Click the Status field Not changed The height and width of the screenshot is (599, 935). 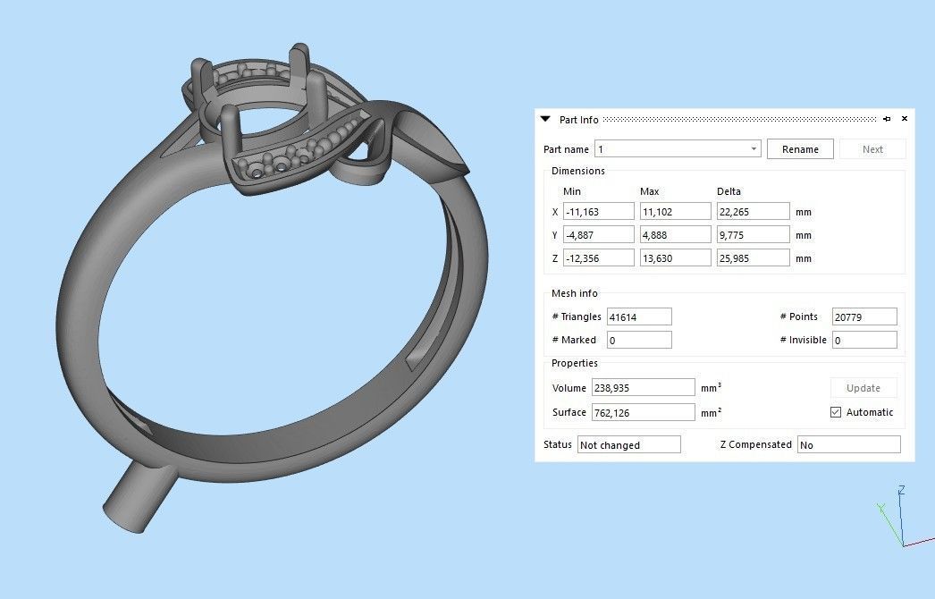[x=629, y=444]
